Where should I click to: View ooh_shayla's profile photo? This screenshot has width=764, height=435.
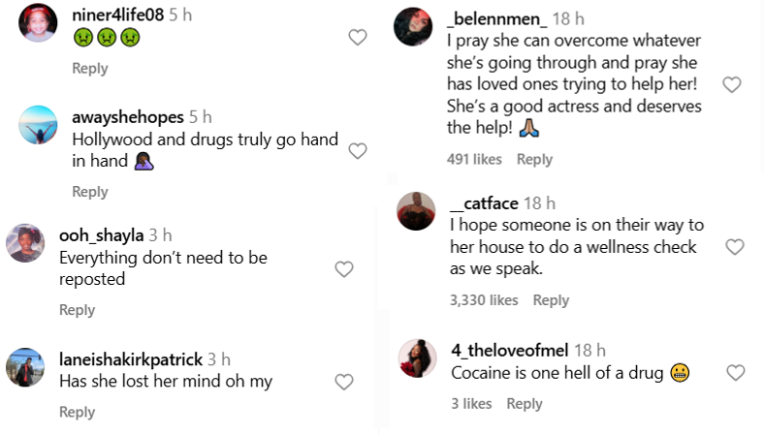tap(26, 242)
